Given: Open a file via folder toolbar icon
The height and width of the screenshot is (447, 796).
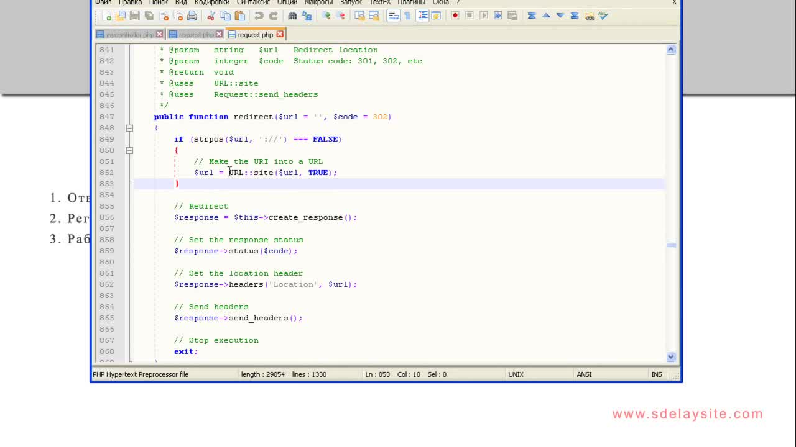Looking at the screenshot, I should (120, 16).
